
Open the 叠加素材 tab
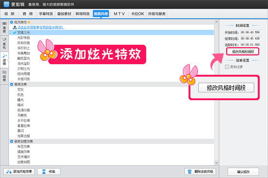click(64, 14)
